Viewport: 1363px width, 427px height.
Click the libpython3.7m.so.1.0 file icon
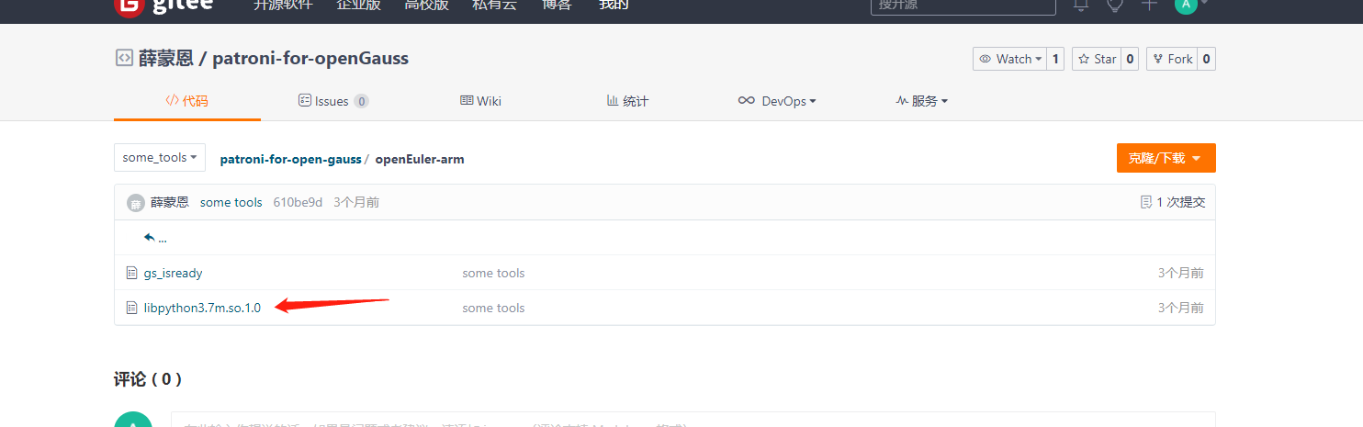pos(131,308)
